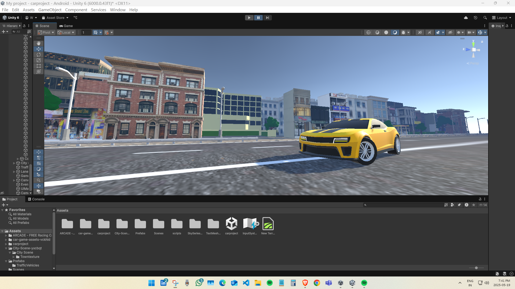
Task: Open the Asset Store dropdown
Action: click(55, 18)
